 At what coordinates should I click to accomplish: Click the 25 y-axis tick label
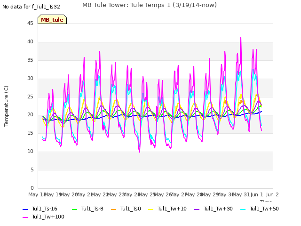(x=30, y=97)
